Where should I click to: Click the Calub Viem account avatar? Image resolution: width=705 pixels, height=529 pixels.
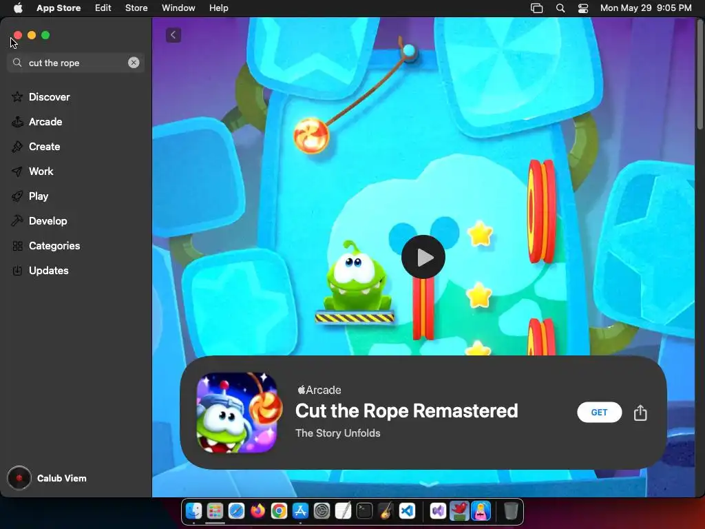coord(19,478)
